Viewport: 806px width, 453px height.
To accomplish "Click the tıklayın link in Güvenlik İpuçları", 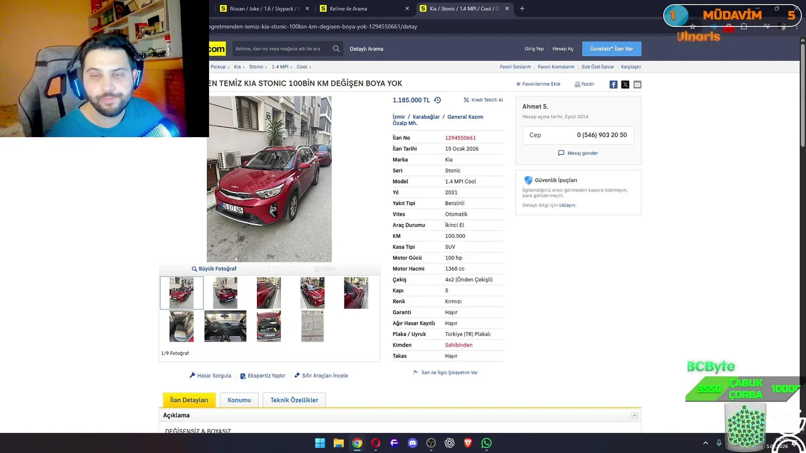I will 567,205.
